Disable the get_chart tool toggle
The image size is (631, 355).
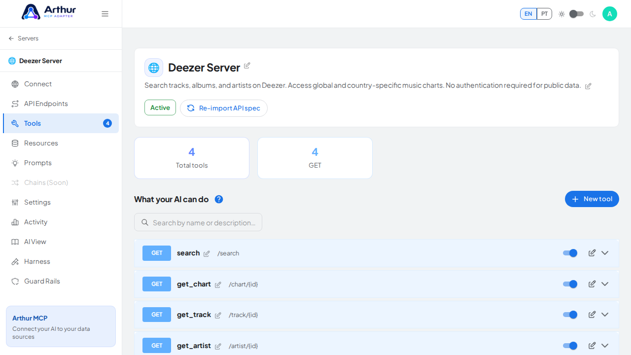pyautogui.click(x=570, y=284)
